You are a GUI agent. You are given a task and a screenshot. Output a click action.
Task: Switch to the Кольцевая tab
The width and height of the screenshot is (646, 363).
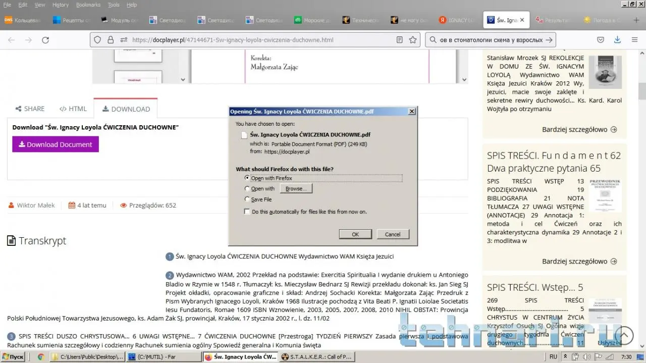tap(24, 20)
